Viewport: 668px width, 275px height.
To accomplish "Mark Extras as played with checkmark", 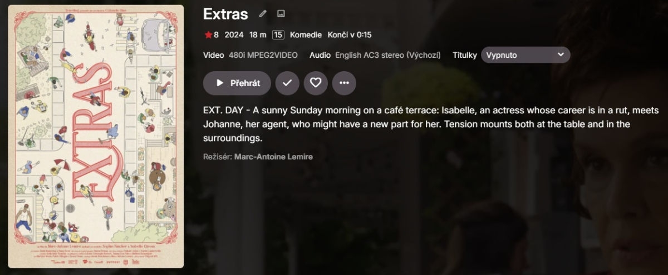I will click(287, 83).
